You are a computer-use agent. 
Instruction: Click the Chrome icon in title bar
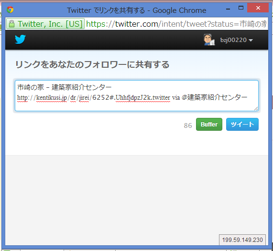(x=10, y=10)
